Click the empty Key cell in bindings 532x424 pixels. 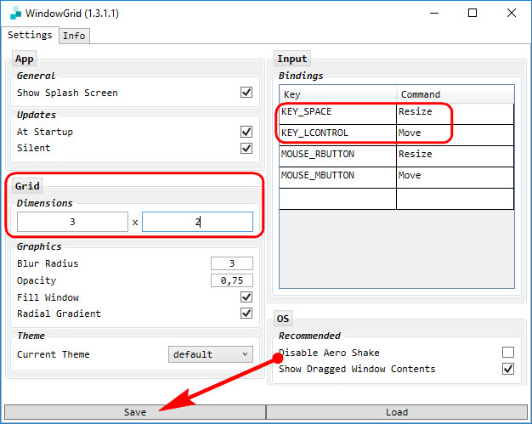coord(337,199)
